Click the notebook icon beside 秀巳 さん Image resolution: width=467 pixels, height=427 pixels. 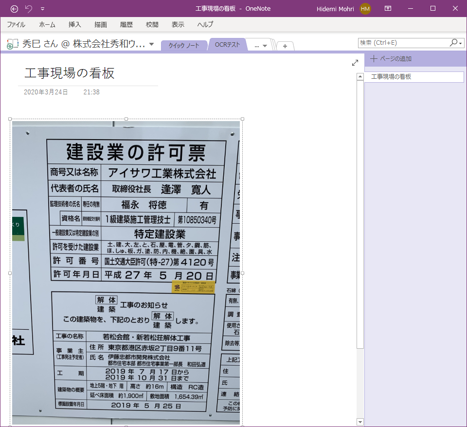point(12,44)
